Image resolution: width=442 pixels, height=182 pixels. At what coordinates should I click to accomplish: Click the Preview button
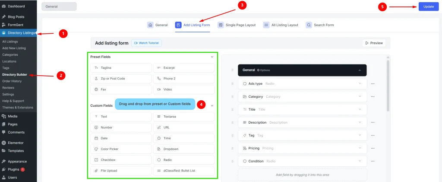click(374, 43)
